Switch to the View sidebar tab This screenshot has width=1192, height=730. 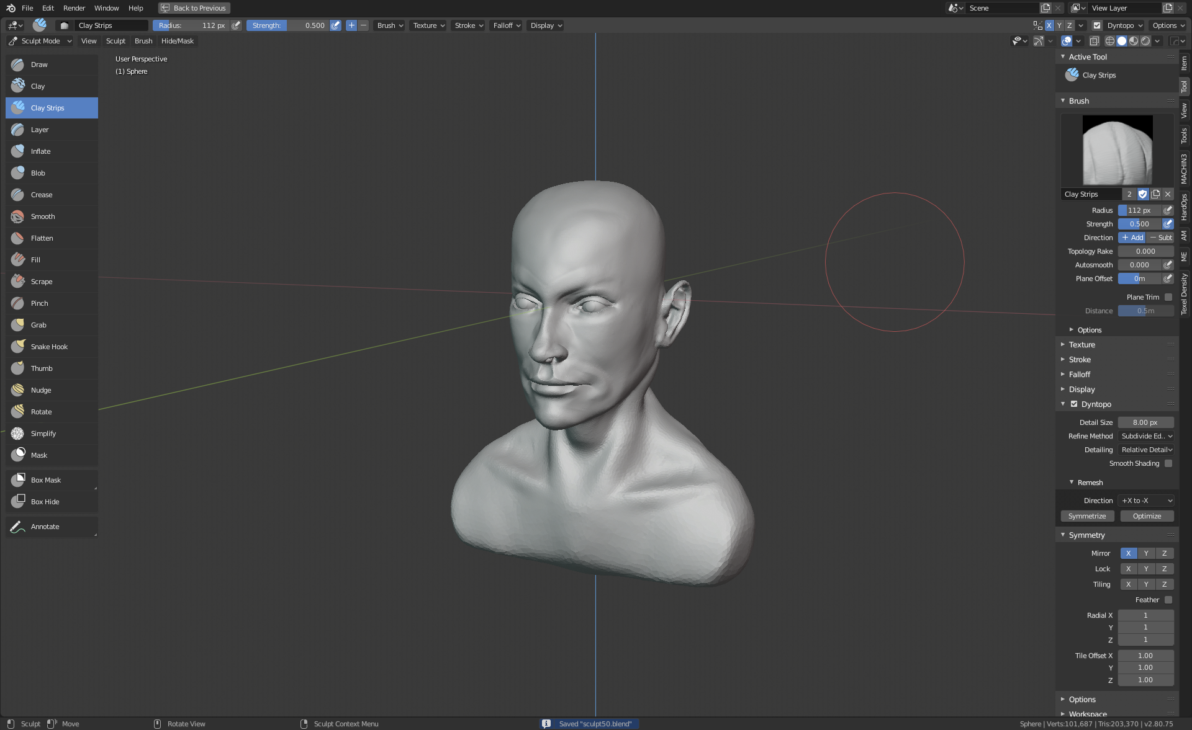click(x=1185, y=110)
